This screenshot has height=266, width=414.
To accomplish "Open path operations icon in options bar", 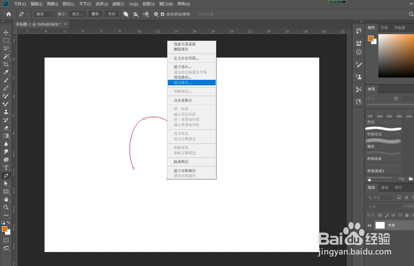I will pyautogui.click(x=126, y=14).
